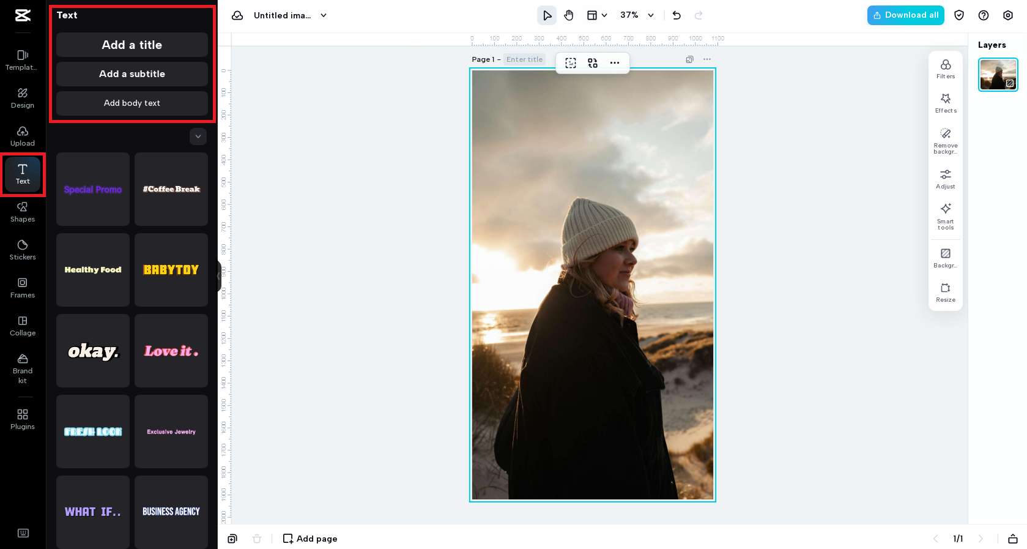1027x549 pixels.
Task: Switch to the Collage tab
Action: (x=23, y=325)
